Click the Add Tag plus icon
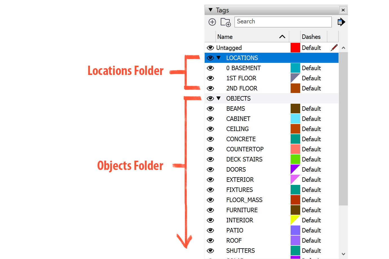This screenshot has height=259, width=389. pos(212,22)
